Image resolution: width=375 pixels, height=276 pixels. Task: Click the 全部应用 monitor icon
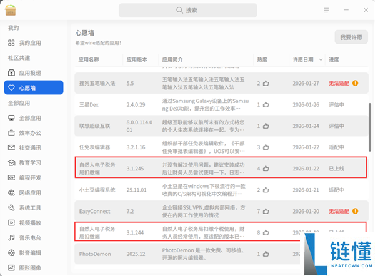coord(11,118)
